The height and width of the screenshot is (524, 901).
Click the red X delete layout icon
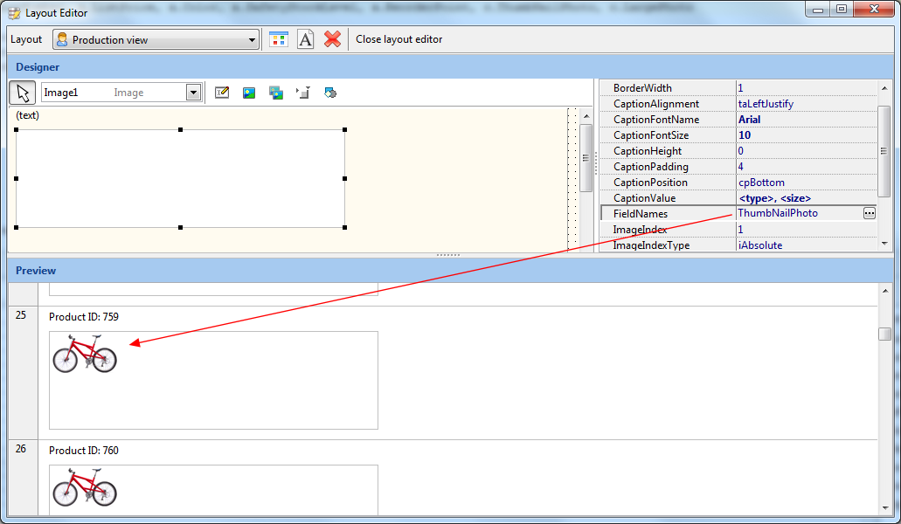[332, 39]
